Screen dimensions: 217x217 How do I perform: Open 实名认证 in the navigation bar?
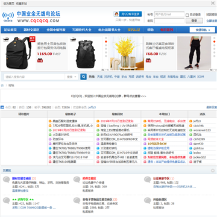134,30
